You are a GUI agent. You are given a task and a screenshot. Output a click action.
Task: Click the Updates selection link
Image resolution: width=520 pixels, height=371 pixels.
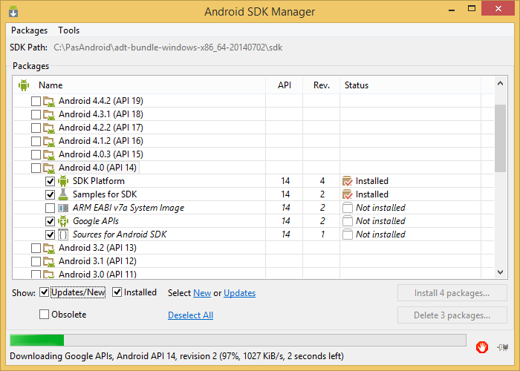239,293
